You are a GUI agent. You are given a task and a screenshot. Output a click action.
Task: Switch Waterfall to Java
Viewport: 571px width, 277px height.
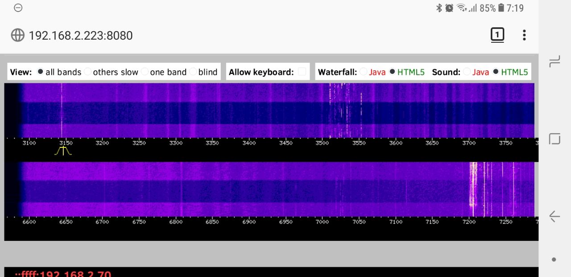click(x=364, y=72)
